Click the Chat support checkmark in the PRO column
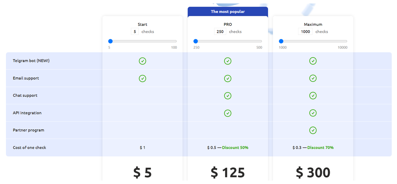 228,96
